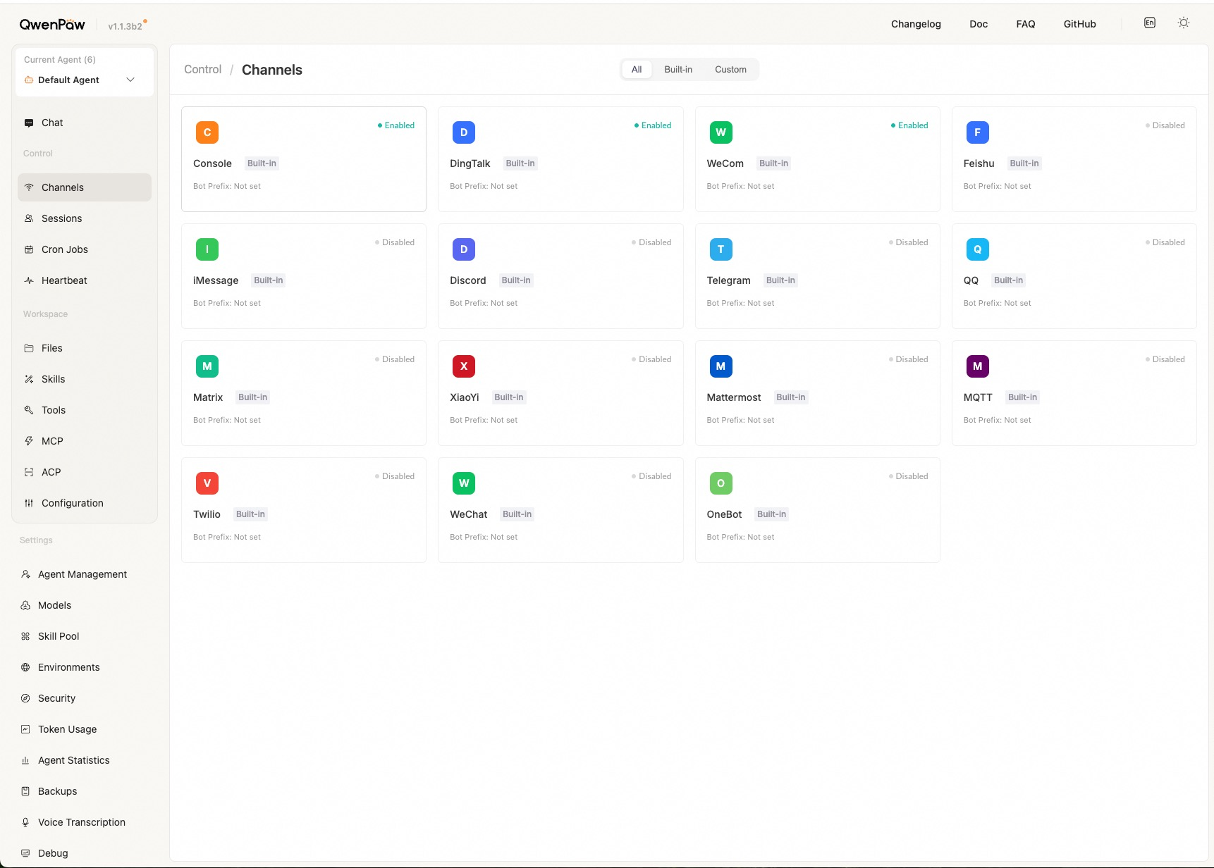Open the Tools page

pyautogui.click(x=85, y=410)
